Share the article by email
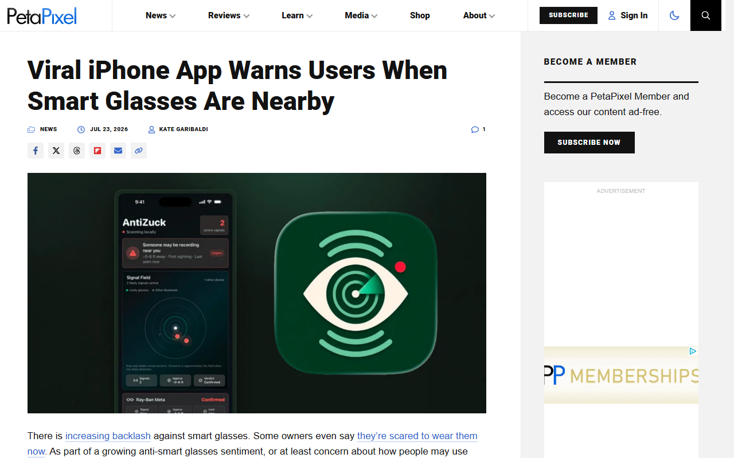 point(118,151)
